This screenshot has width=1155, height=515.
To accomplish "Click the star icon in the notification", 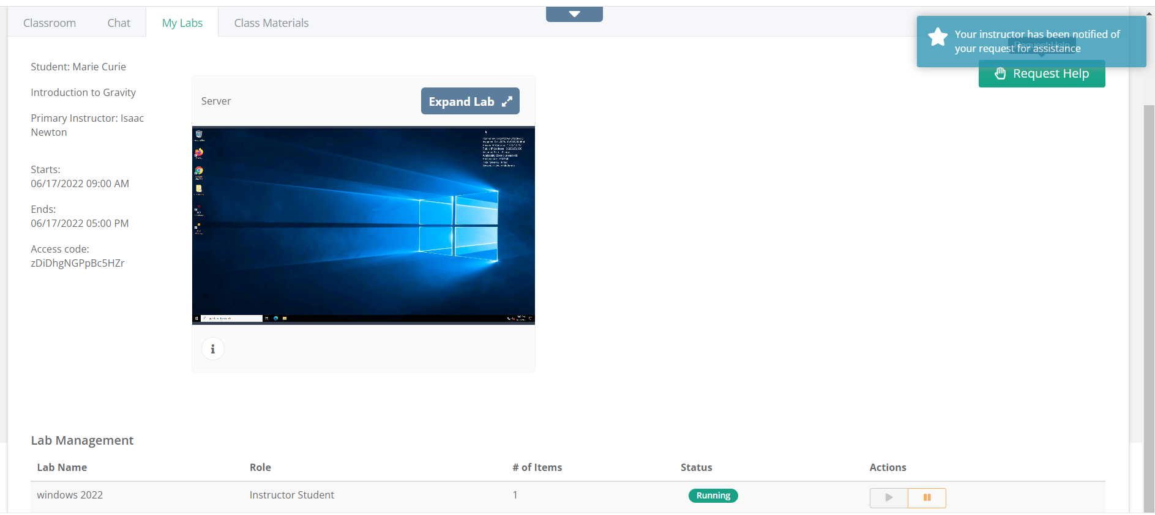I will click(x=938, y=37).
